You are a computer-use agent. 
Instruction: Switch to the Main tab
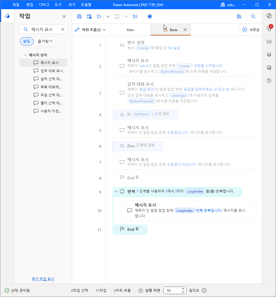(130, 30)
